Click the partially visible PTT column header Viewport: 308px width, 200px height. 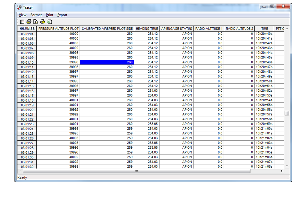(279, 29)
